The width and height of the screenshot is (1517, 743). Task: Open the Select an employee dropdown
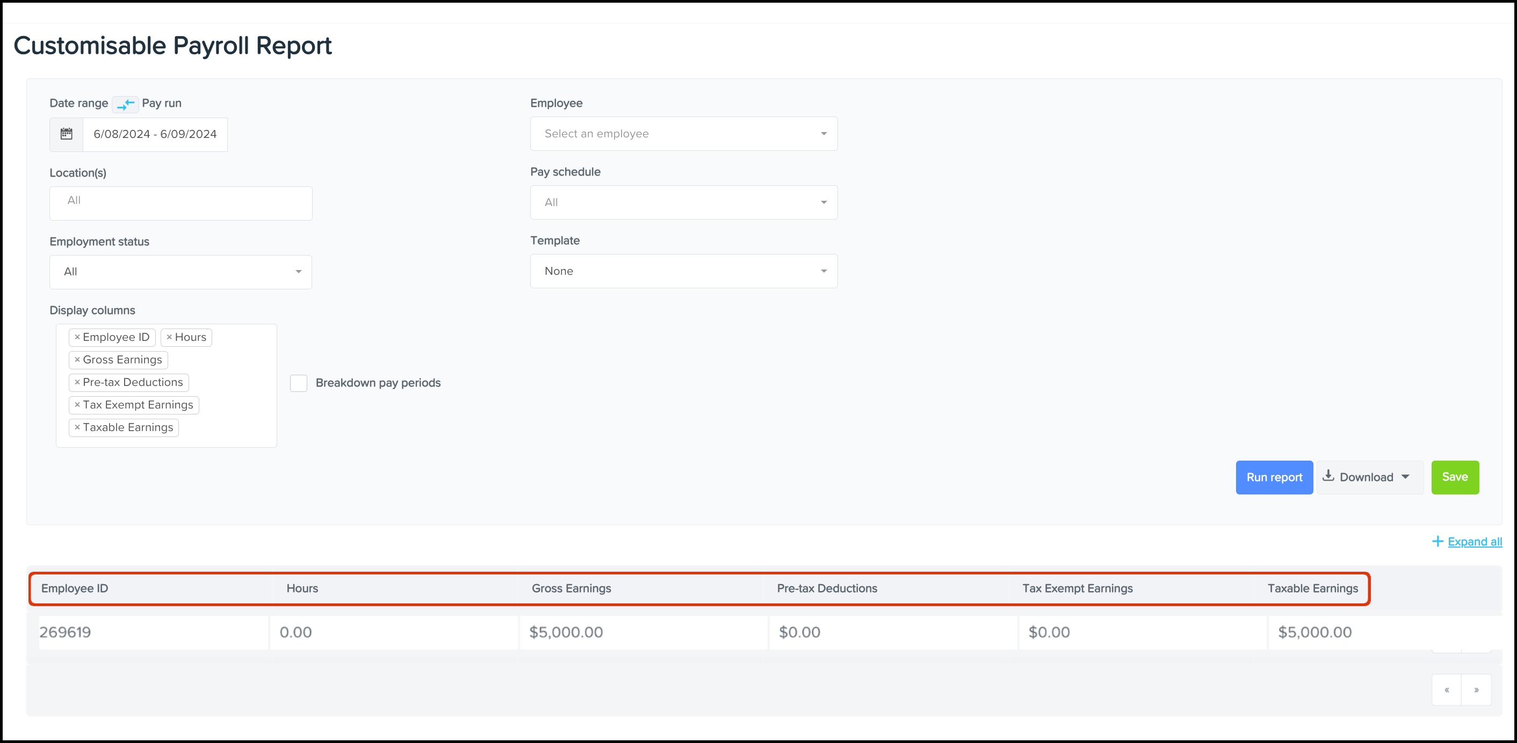683,134
